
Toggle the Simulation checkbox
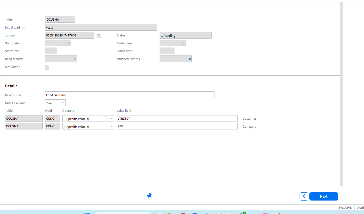pyautogui.click(x=47, y=67)
